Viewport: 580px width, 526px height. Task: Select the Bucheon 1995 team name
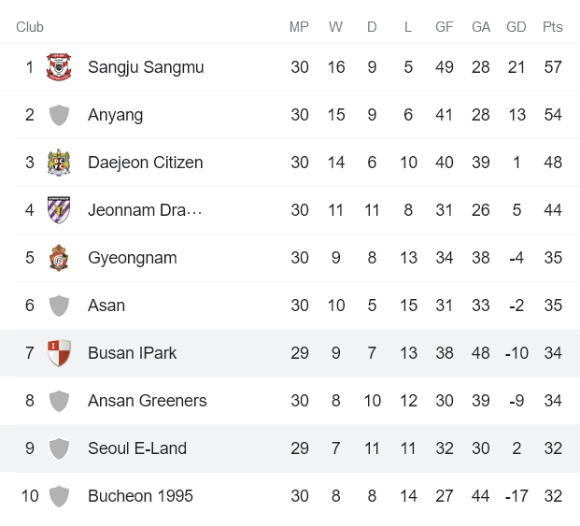pos(140,496)
